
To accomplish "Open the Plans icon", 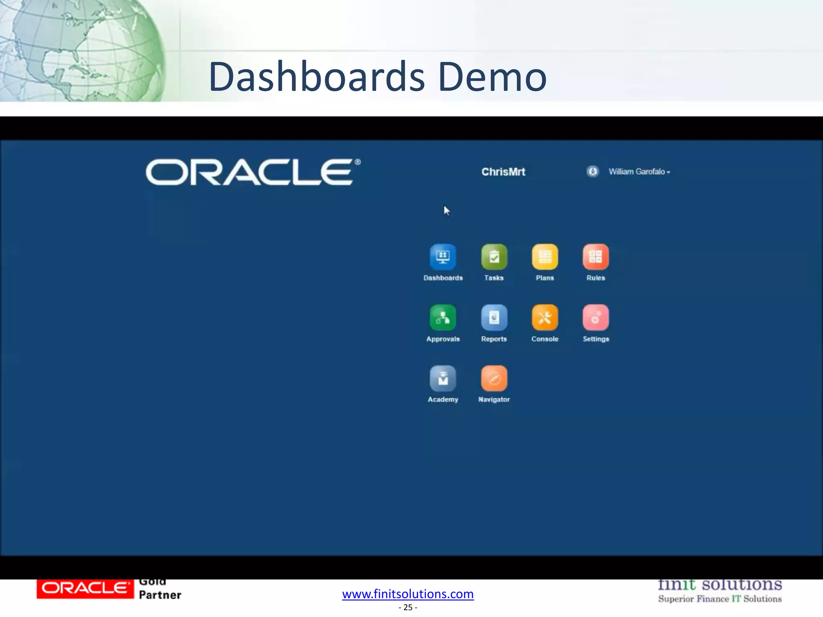I will click(545, 257).
